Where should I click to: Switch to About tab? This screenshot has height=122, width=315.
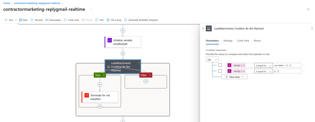(257, 41)
